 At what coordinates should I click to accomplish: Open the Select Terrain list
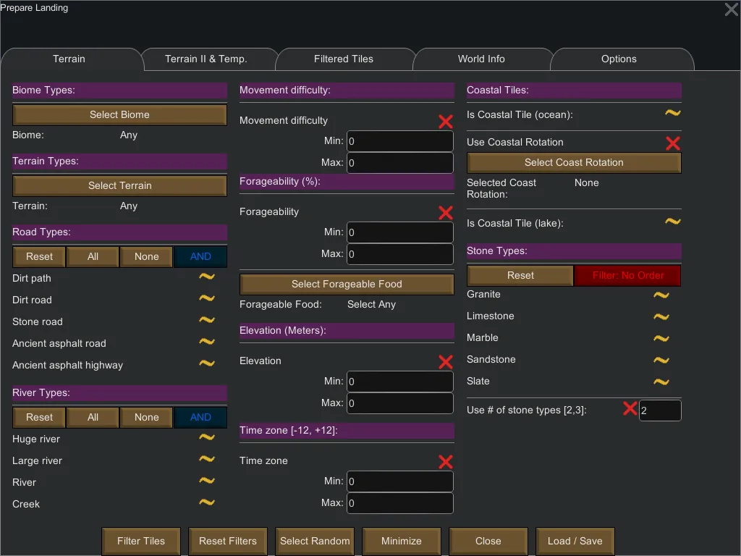point(120,185)
